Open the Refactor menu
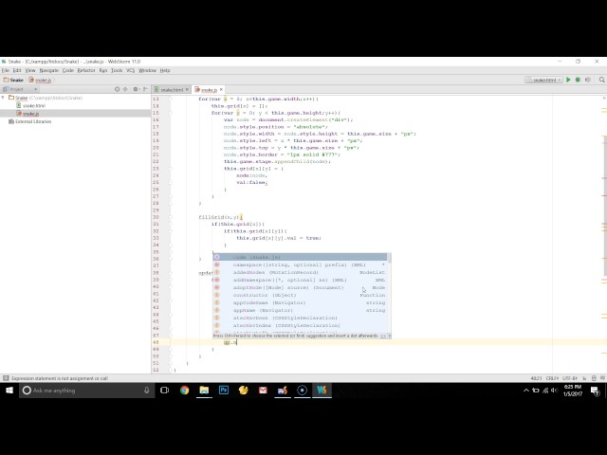The width and height of the screenshot is (607, 455). (86, 70)
